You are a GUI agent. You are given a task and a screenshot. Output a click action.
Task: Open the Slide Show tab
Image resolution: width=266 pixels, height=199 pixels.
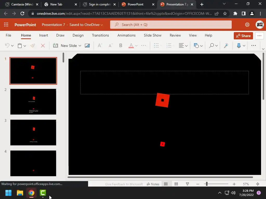point(153,35)
